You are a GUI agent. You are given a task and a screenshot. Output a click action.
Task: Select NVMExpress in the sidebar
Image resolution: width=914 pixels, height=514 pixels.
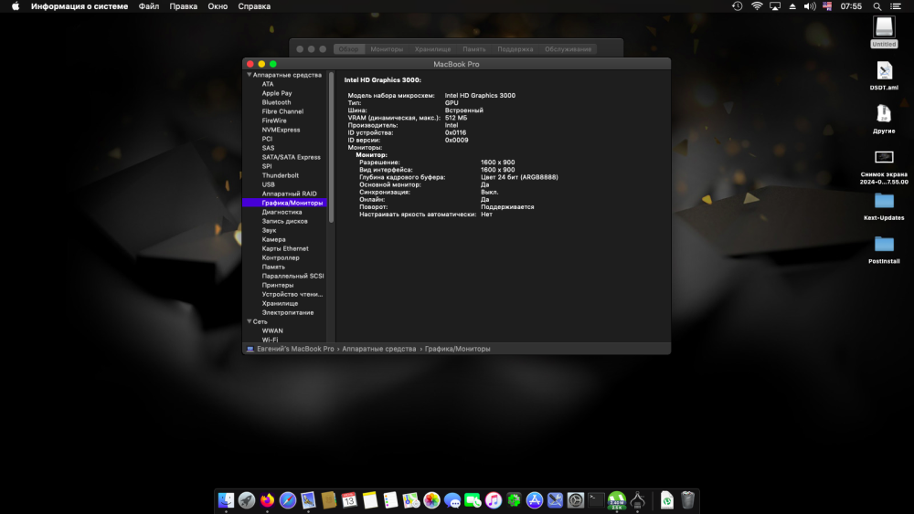pyautogui.click(x=281, y=130)
